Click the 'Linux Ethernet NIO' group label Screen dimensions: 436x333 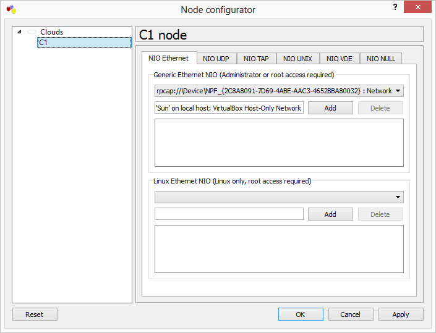pos(232,181)
